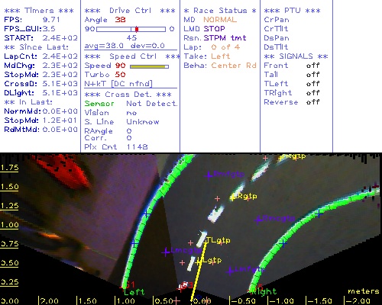Click the NORMAL mode value
382x305 pixels.
[x=220, y=20]
